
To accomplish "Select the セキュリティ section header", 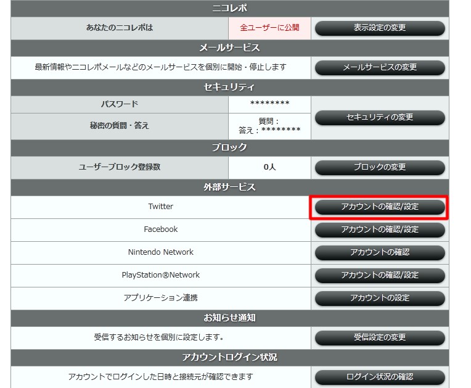I will coord(229,87).
